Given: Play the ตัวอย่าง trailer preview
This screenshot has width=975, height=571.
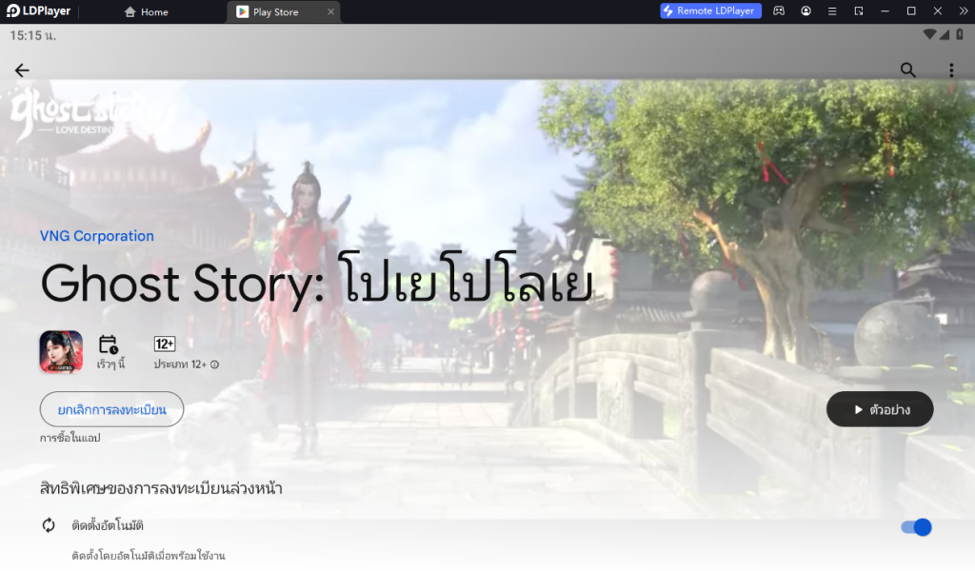Looking at the screenshot, I should click(x=880, y=409).
